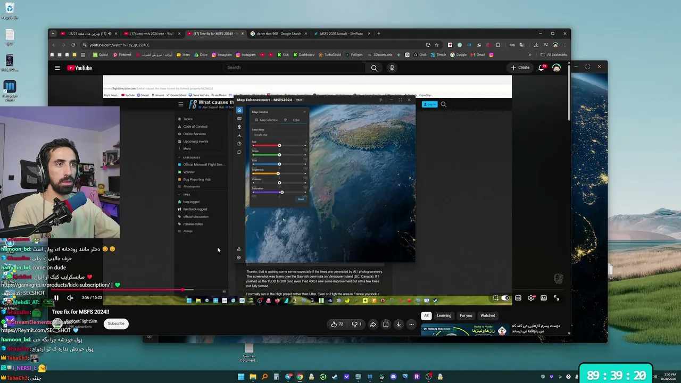The height and width of the screenshot is (383, 681).
Task: Open the Select Map Google Map dropdown in video
Action: pyautogui.click(x=279, y=135)
